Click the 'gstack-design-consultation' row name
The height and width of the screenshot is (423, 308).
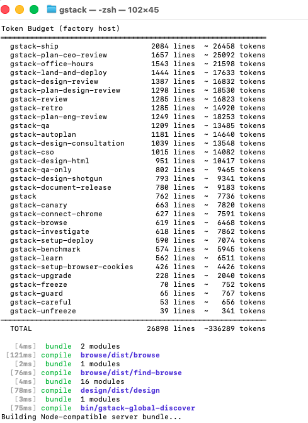(67, 143)
